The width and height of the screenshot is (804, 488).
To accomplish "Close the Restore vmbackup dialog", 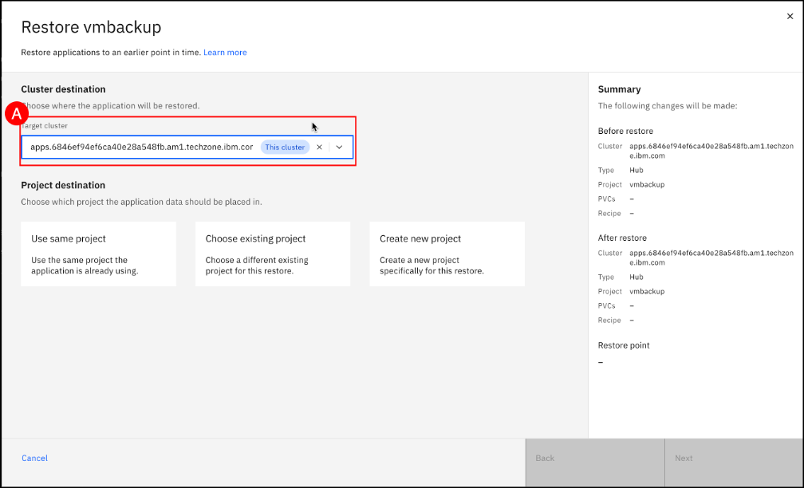I will (790, 16).
